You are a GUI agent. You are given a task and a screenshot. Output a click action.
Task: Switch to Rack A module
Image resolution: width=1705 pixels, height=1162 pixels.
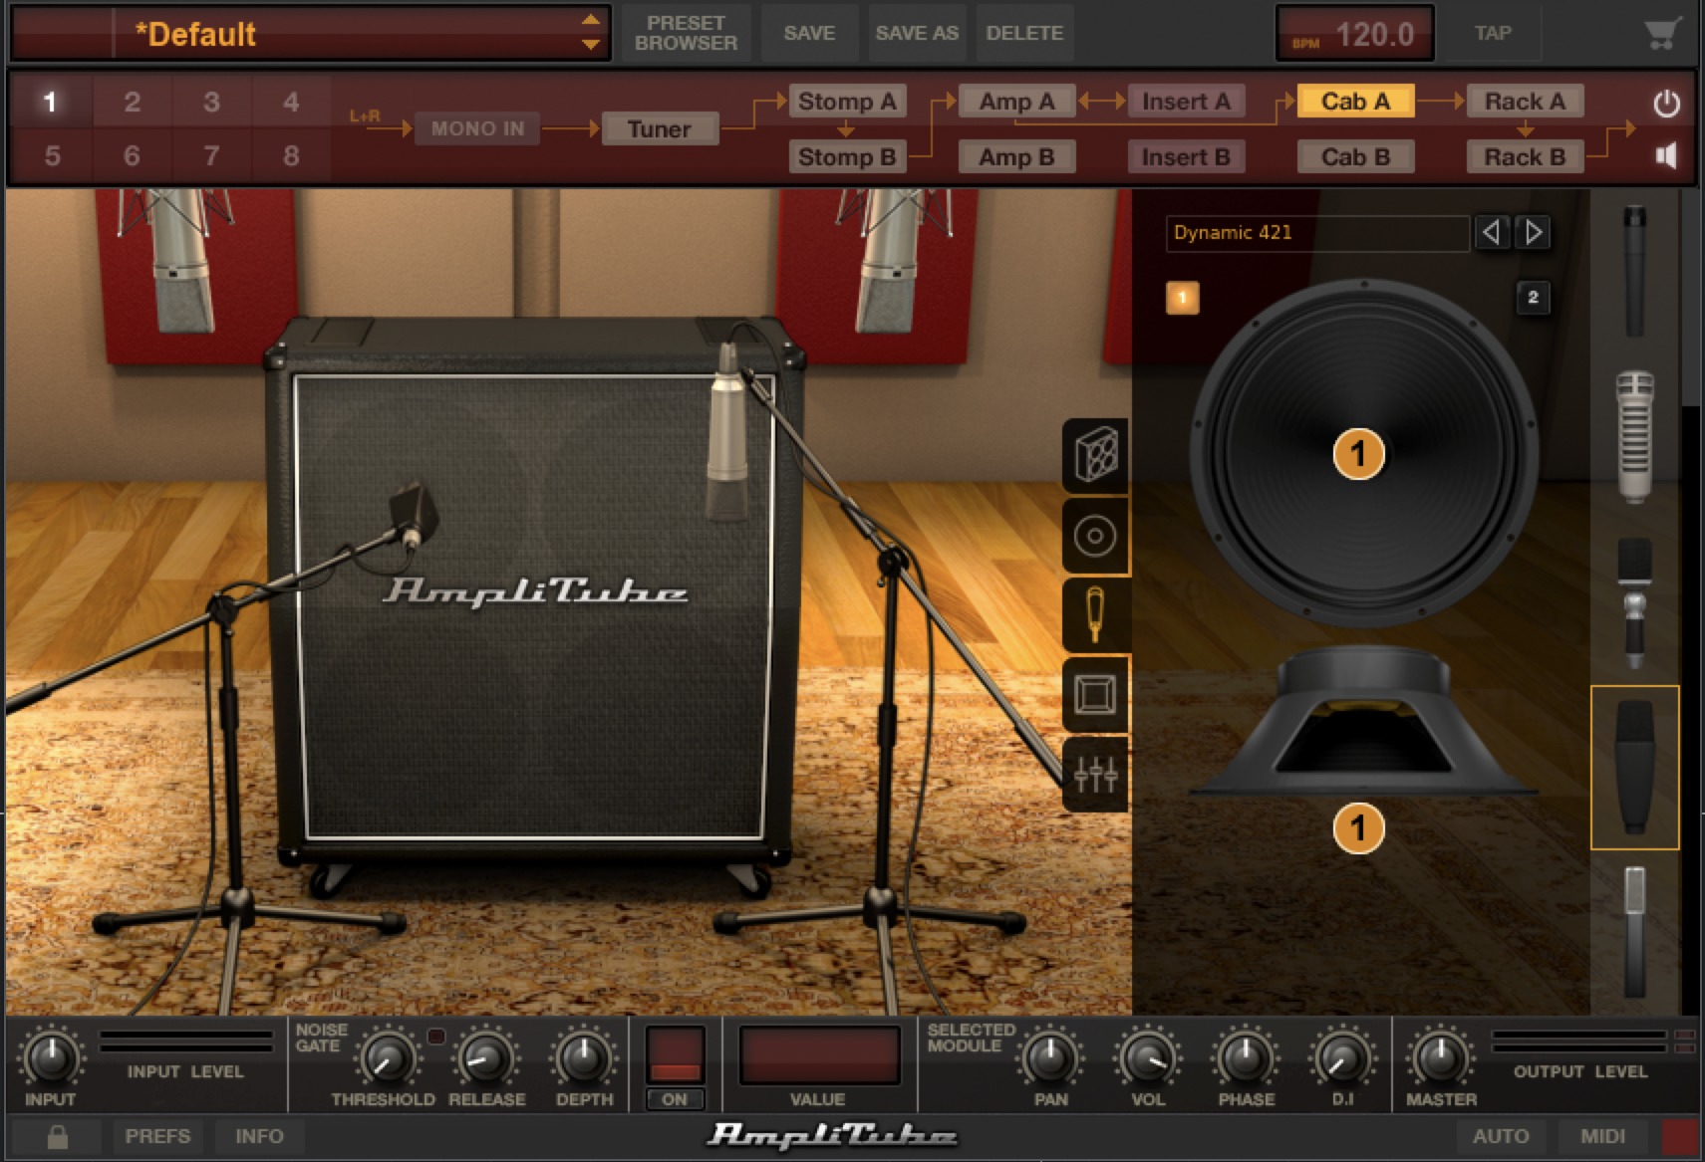point(1525,102)
